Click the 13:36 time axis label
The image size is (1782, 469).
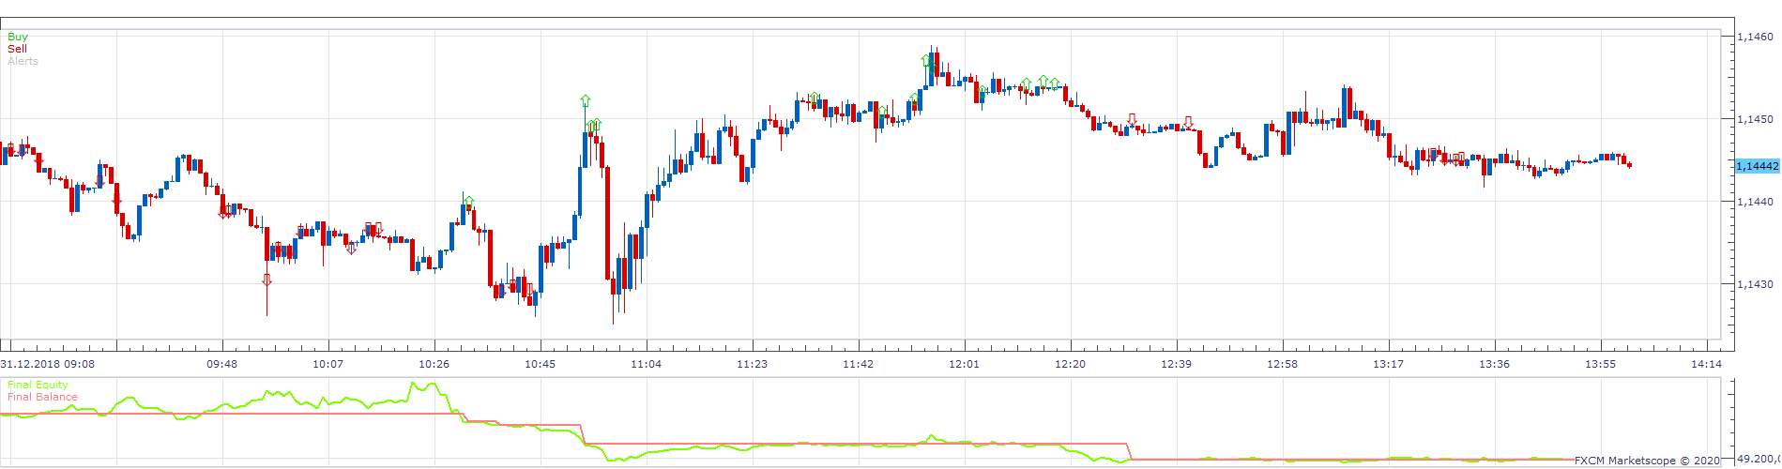tap(1495, 364)
